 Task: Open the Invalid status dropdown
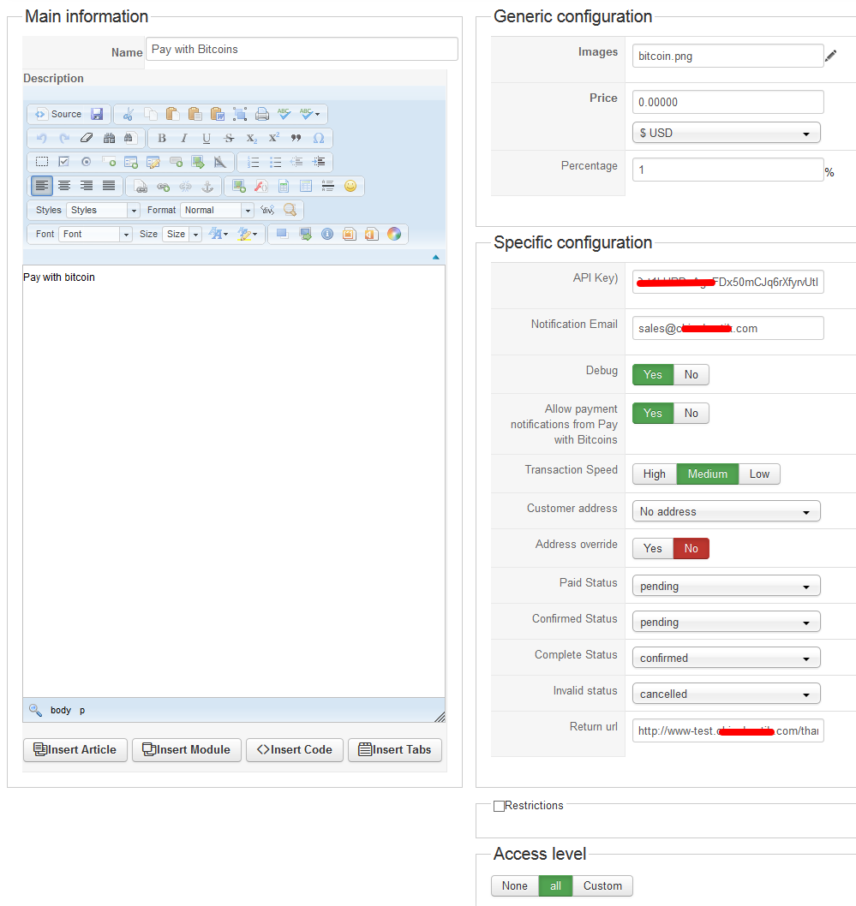tap(726, 694)
